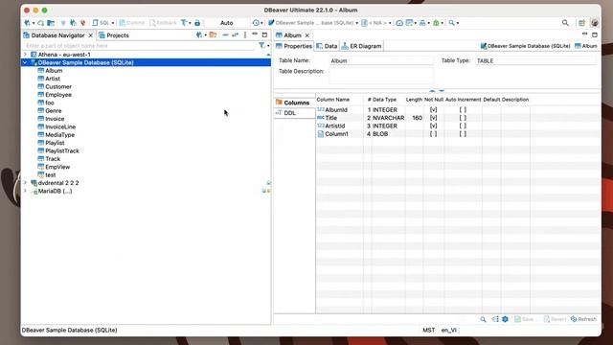Click the new database connection plug icon
The width and height of the screenshot is (613, 345).
(x=27, y=23)
